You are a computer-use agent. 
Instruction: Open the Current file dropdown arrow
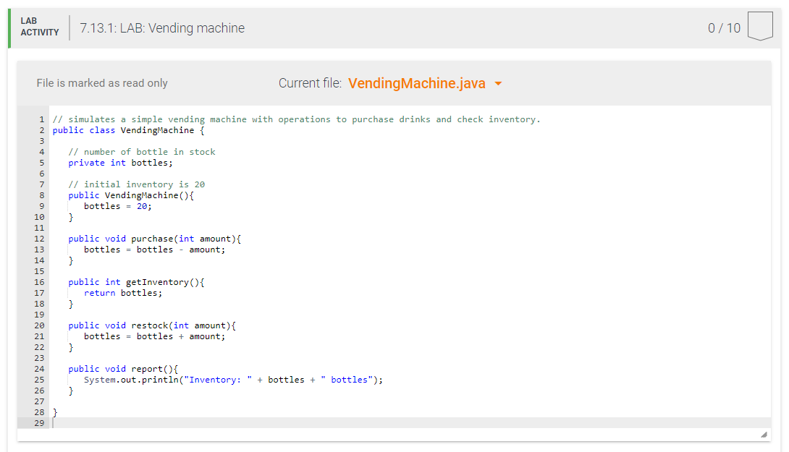coord(498,83)
